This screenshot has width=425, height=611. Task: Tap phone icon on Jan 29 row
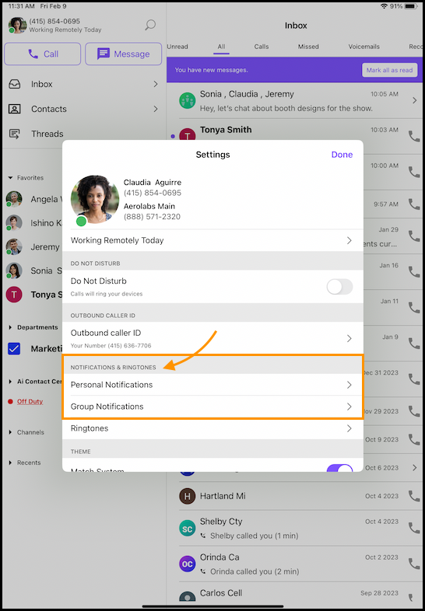(x=413, y=236)
